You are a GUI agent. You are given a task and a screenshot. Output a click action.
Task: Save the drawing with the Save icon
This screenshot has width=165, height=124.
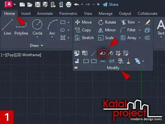coord(38,5)
